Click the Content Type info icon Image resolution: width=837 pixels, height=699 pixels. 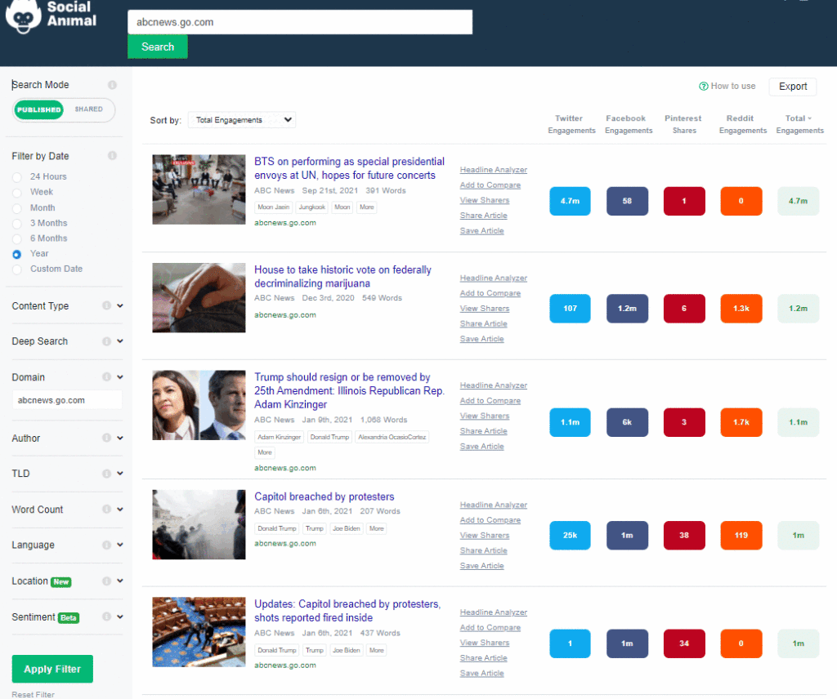[x=107, y=305]
